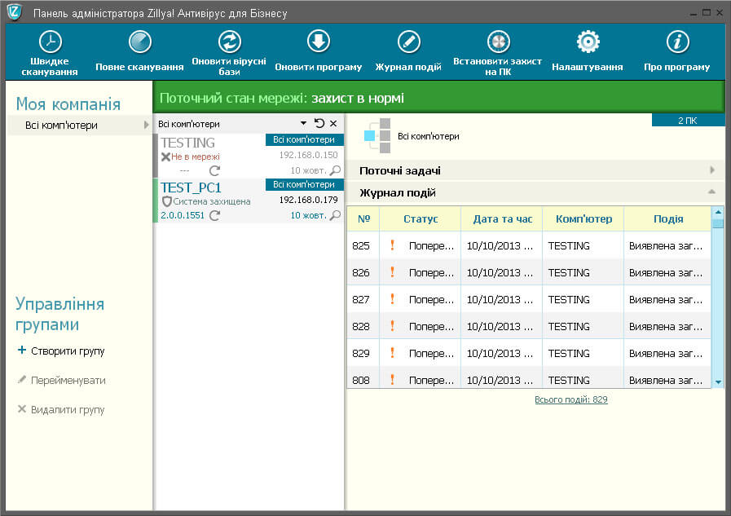
Task: Reload computer list with circular arrow icon
Action: (x=319, y=123)
